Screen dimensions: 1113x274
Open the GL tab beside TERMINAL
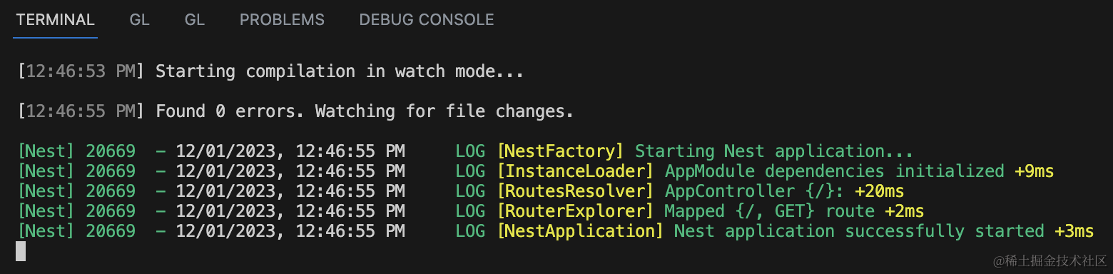coord(140,20)
